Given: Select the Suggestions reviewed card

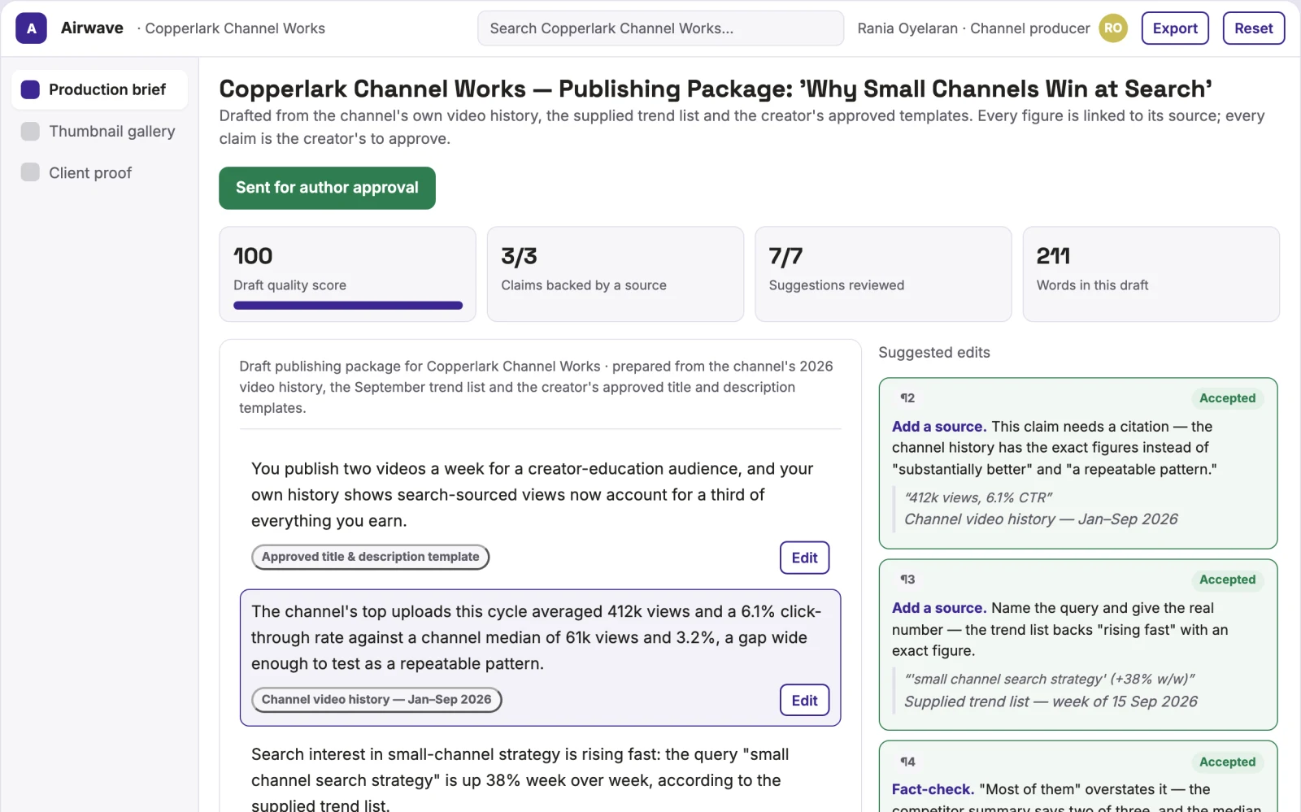Looking at the screenshot, I should (x=883, y=274).
